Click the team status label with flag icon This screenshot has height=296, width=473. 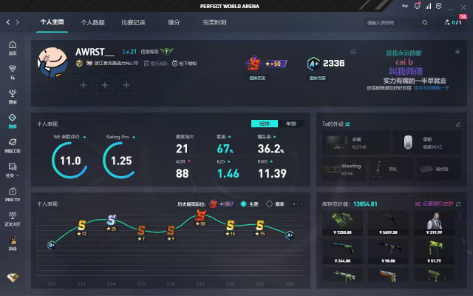coord(156,64)
